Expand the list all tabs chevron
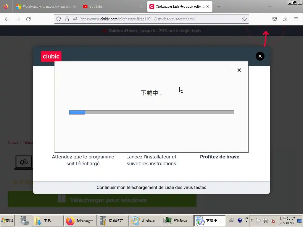Screen dimensions: 303x227 coord(270,7)
